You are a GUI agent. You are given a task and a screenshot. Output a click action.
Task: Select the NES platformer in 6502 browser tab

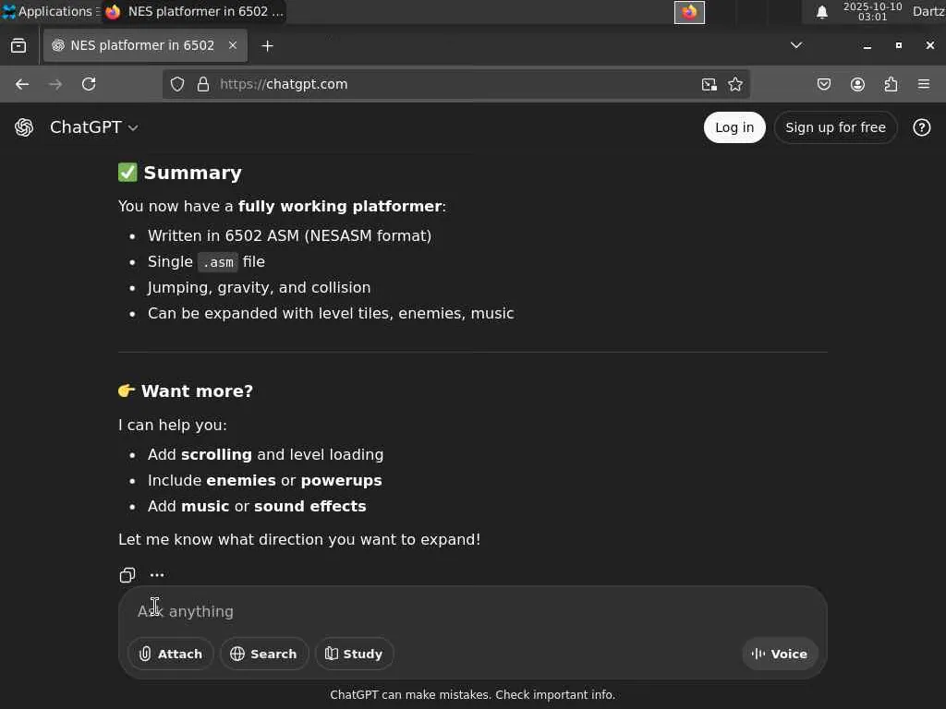point(145,45)
